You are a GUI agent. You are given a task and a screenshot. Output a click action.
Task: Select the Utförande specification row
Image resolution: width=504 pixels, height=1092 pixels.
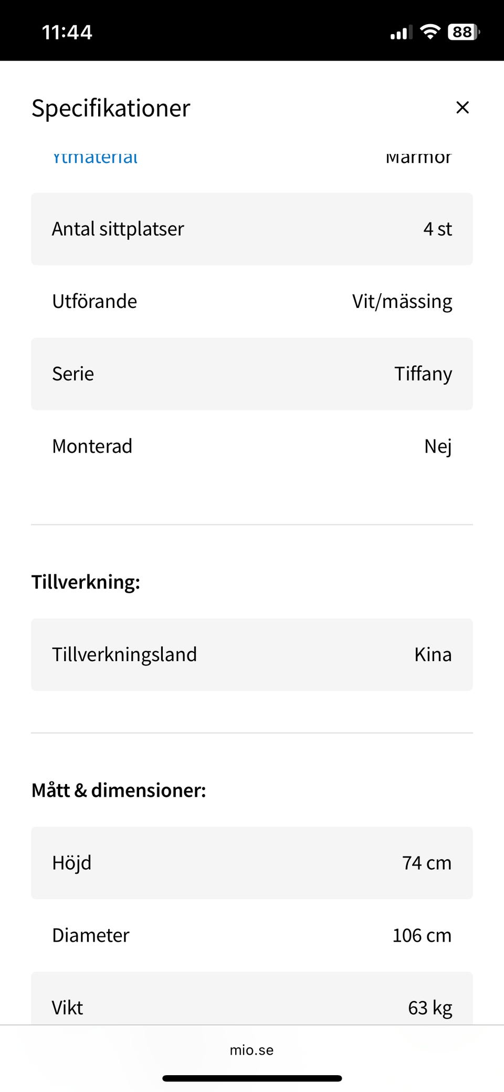[x=252, y=302]
